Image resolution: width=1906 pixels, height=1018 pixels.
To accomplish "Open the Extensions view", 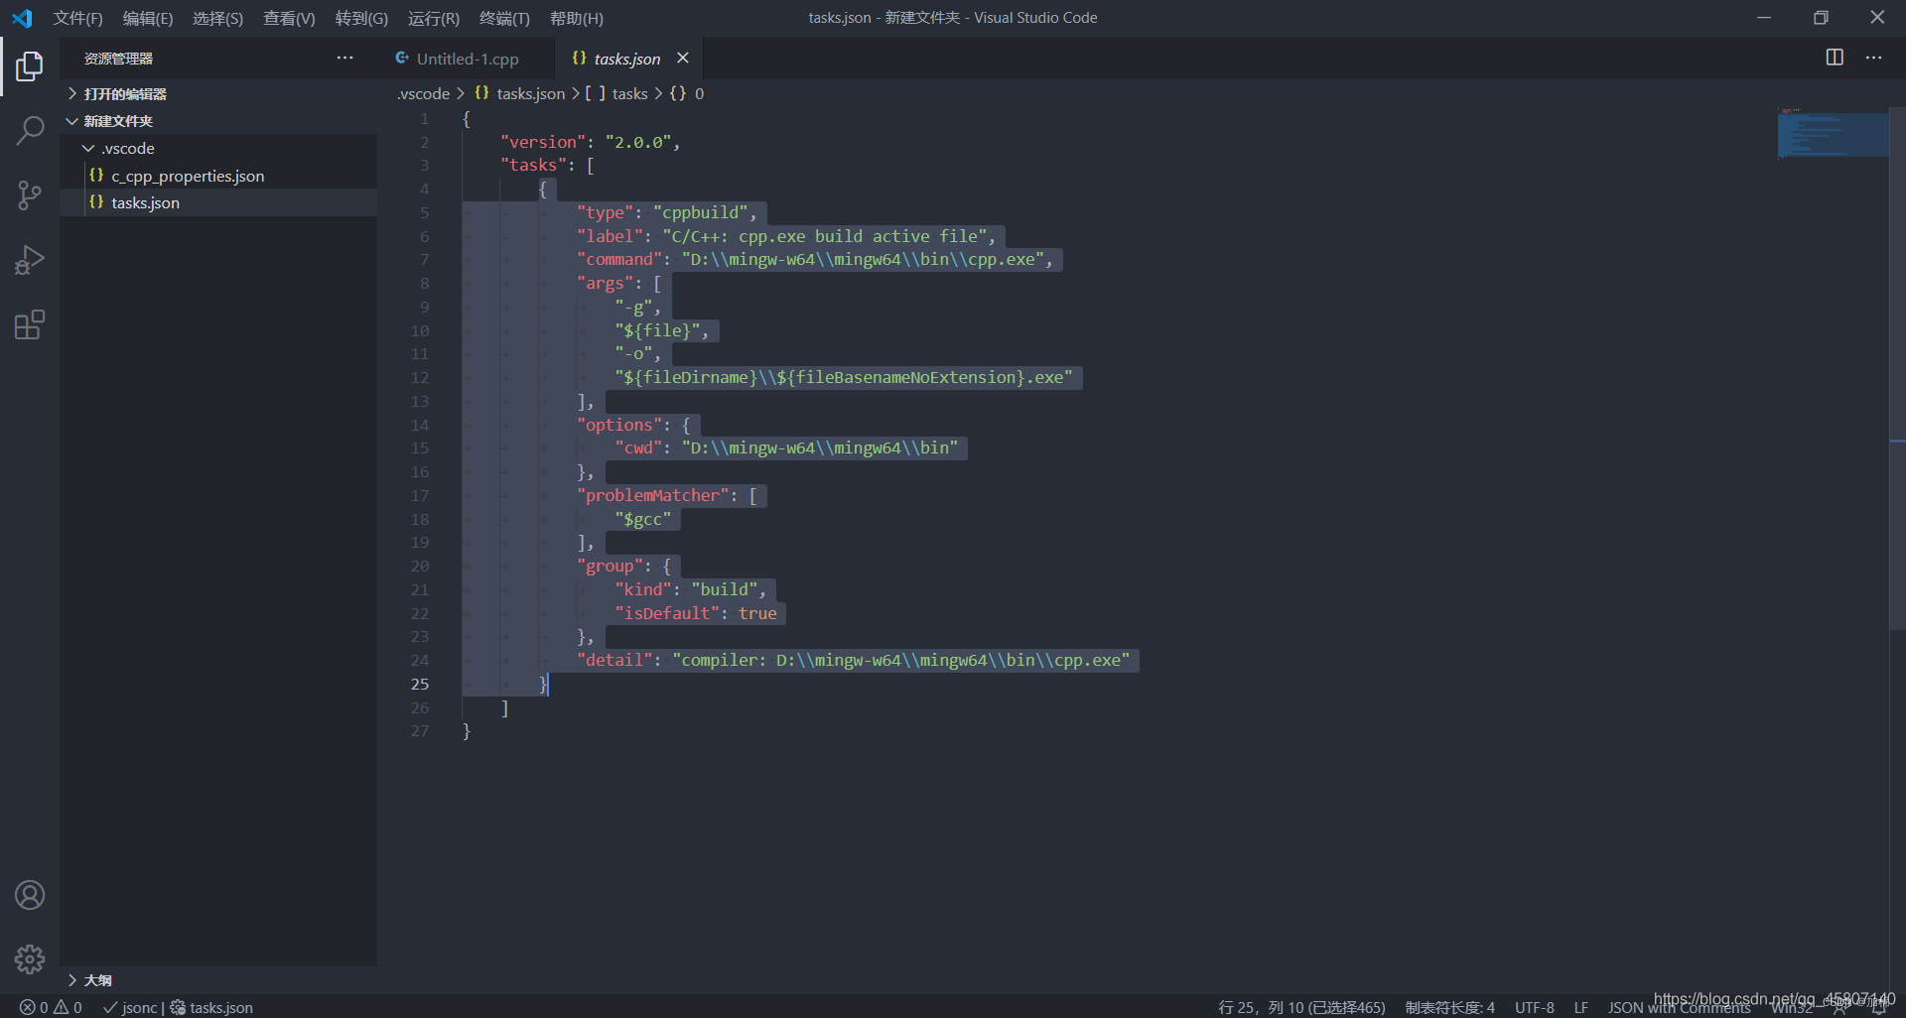I will point(30,324).
